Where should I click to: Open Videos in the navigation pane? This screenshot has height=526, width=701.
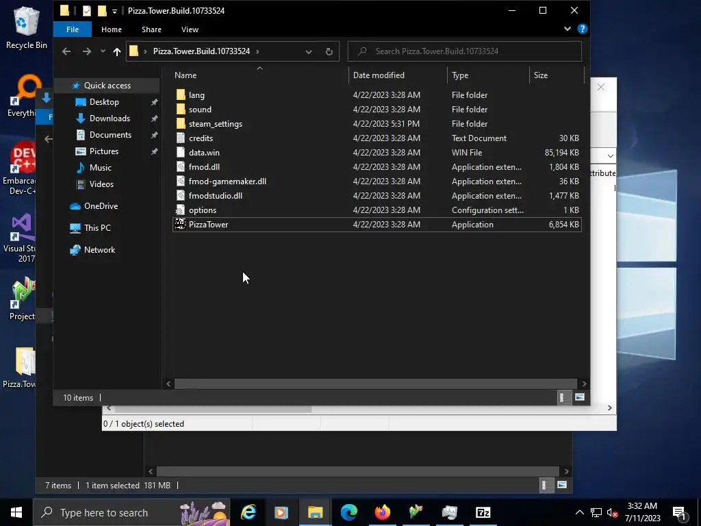click(x=101, y=184)
